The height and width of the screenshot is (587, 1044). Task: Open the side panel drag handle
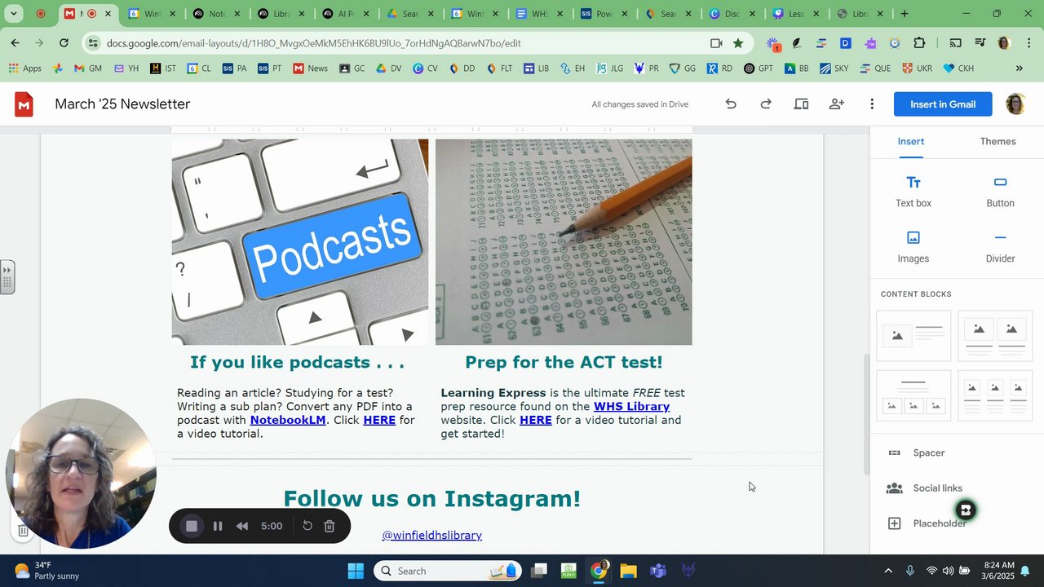(x=7, y=277)
